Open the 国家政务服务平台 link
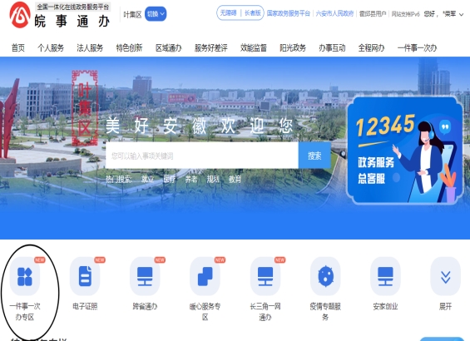The height and width of the screenshot is (341, 470). point(289,13)
